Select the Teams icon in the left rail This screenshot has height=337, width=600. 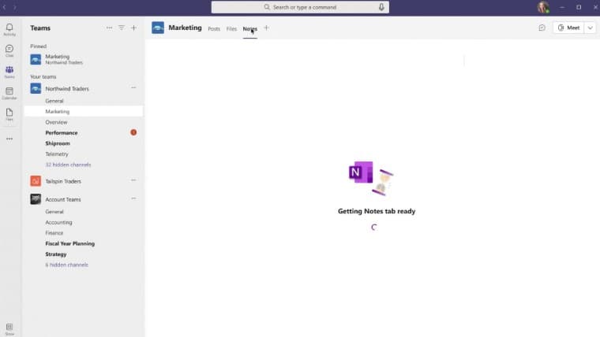tap(9, 72)
